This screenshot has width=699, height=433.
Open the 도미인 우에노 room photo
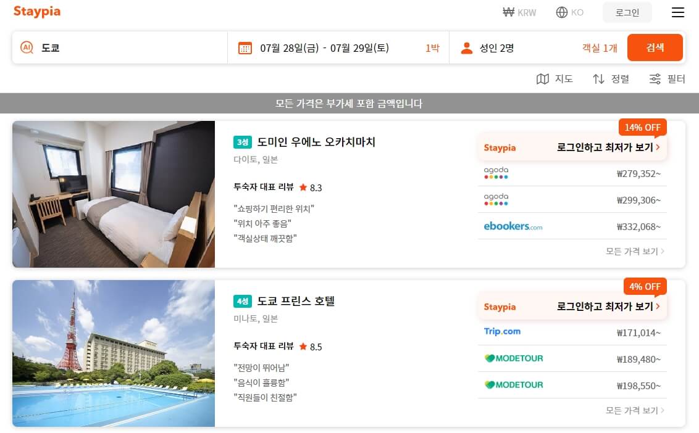[114, 194]
